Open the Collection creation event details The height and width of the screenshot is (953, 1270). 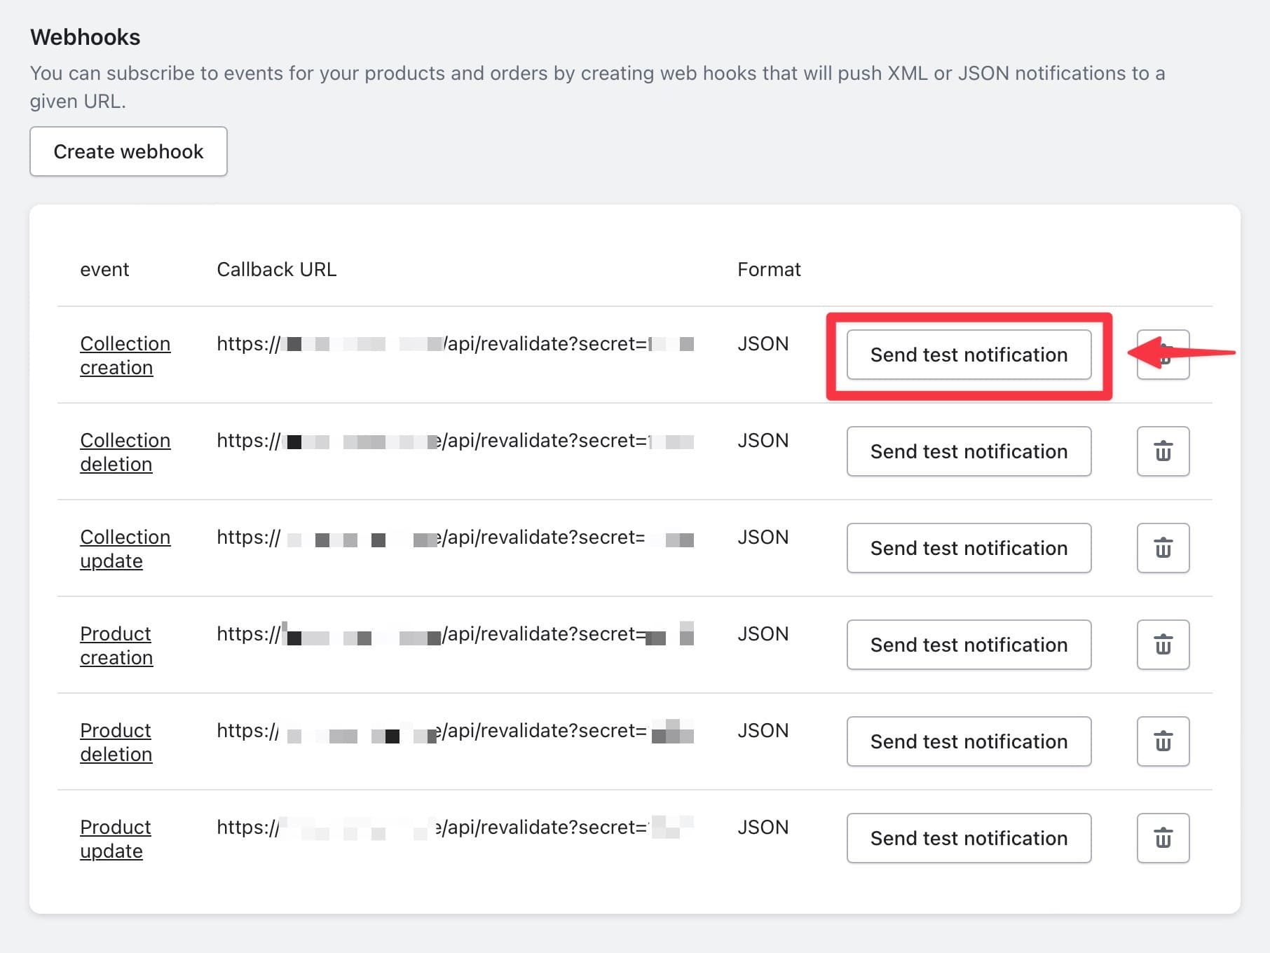tap(125, 355)
